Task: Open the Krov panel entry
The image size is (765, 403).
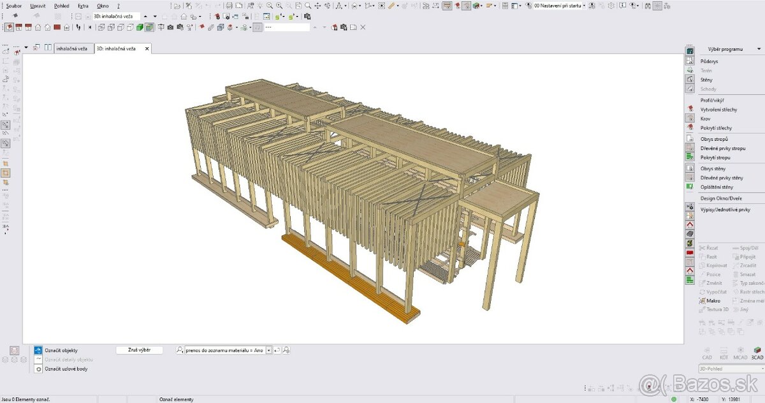Action: point(705,119)
